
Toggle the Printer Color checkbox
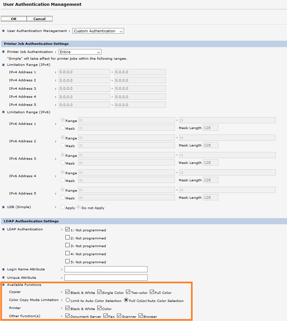pyautogui.click(x=99, y=308)
